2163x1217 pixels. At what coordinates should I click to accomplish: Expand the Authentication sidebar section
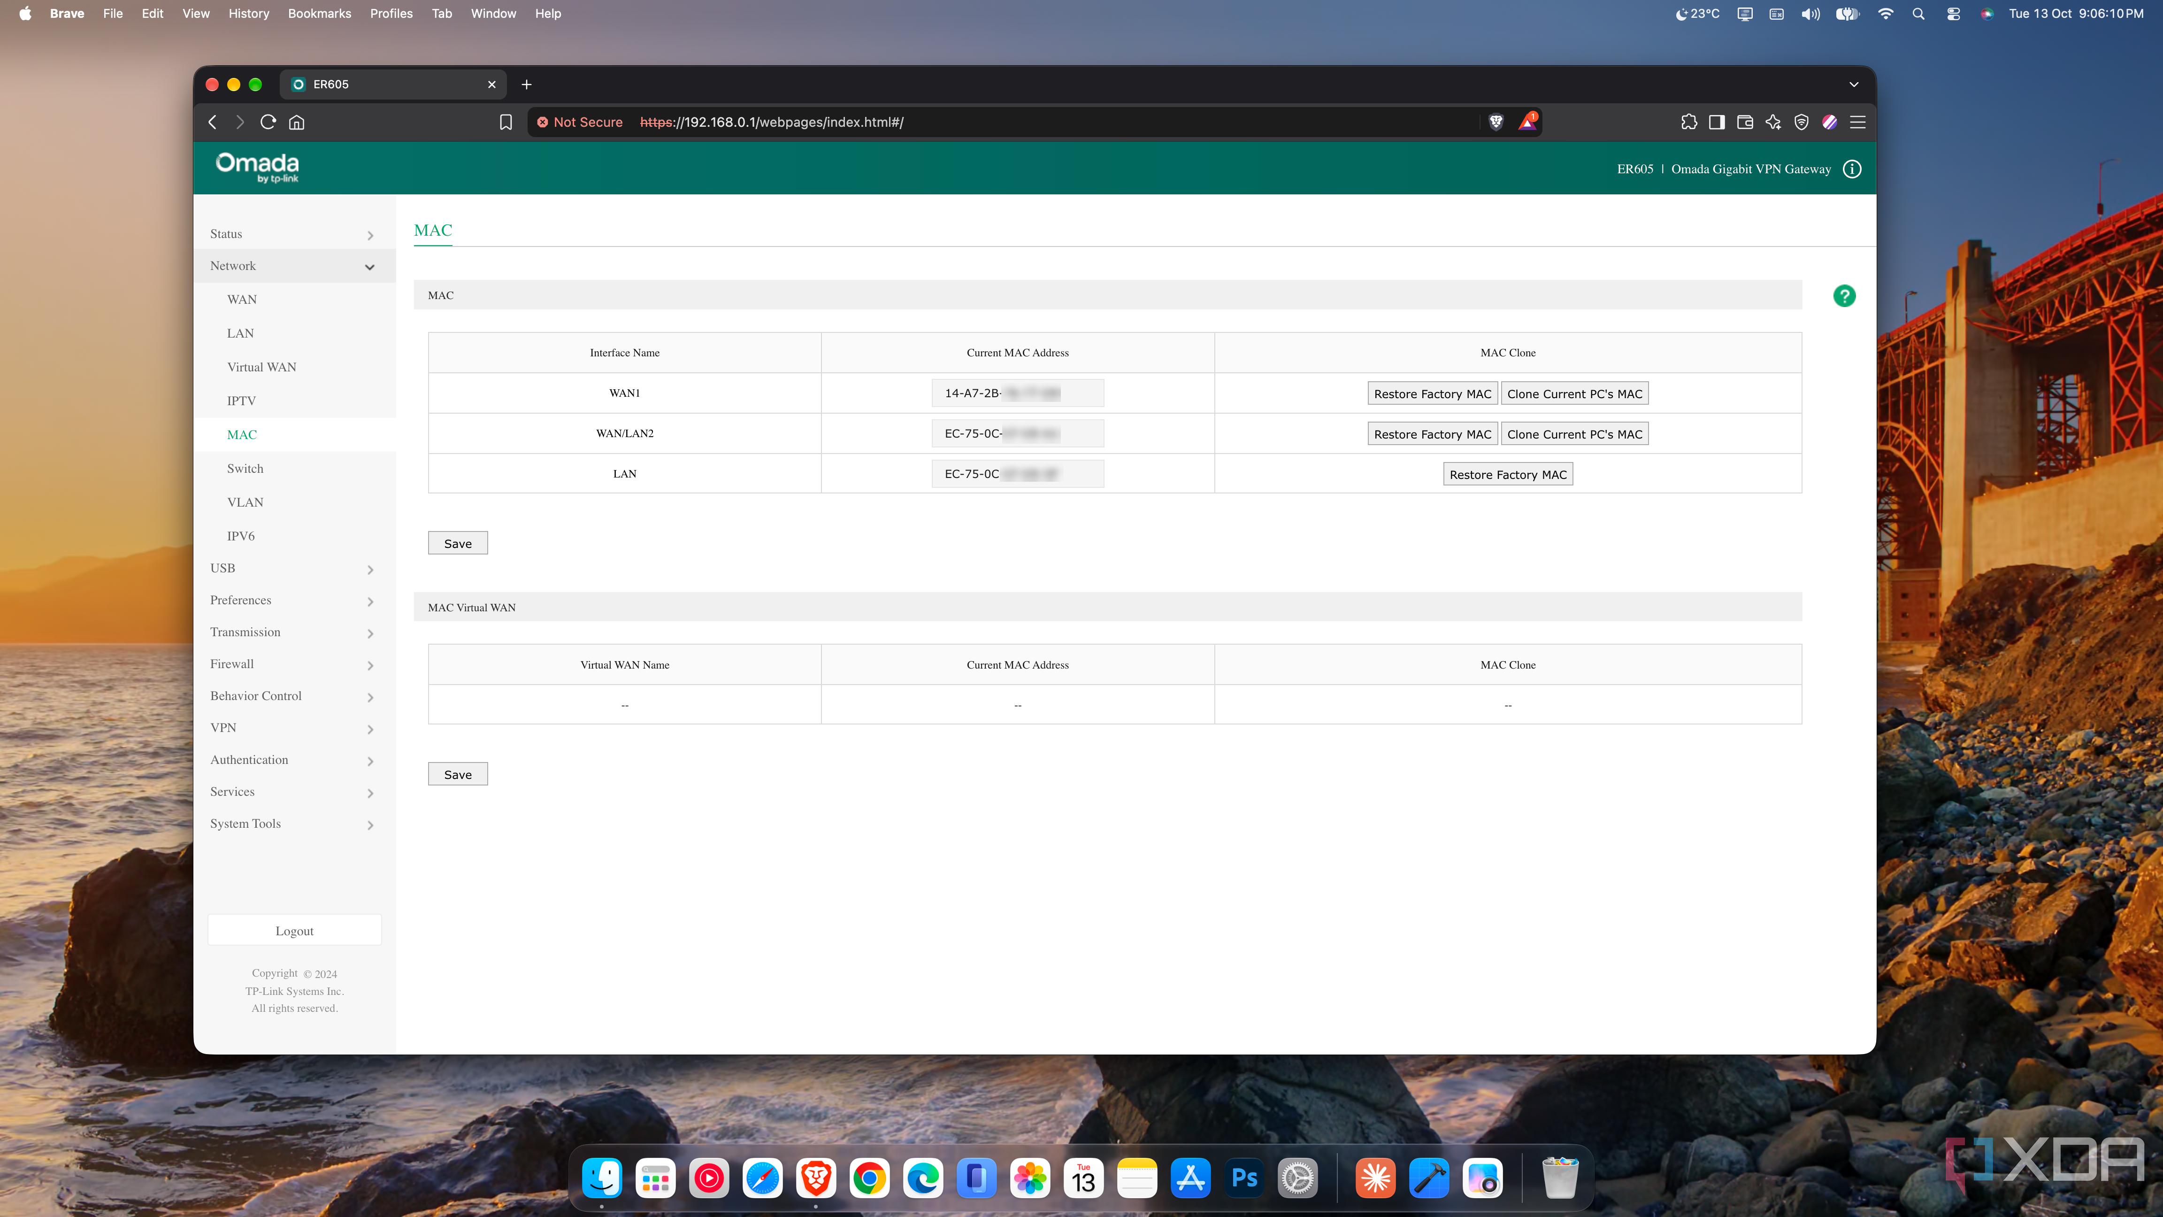click(294, 759)
